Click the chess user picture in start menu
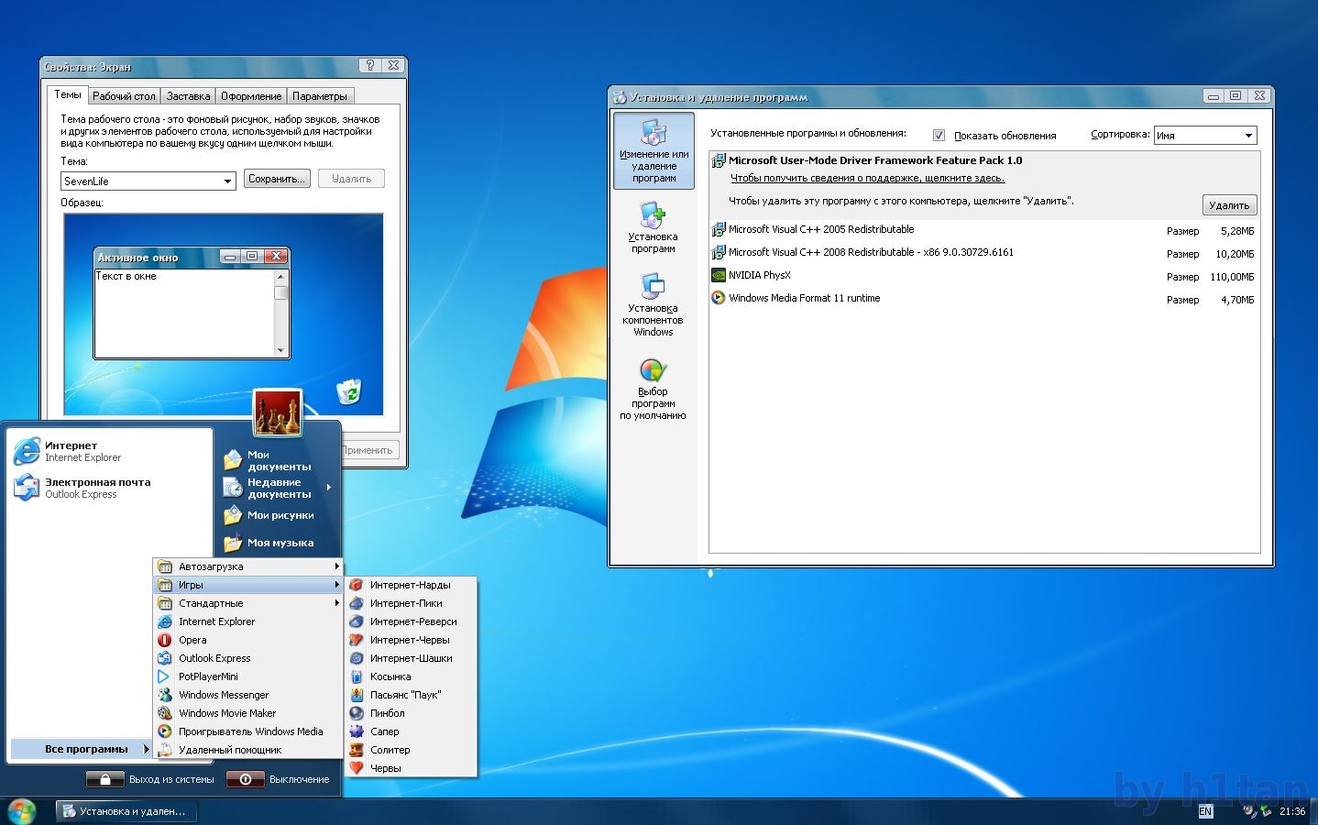 [277, 413]
